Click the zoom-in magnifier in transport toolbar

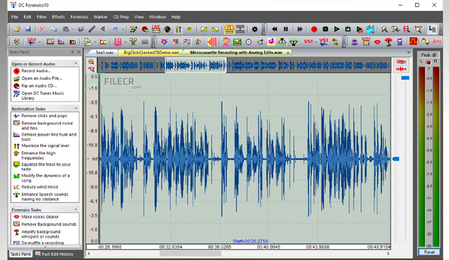[x=385, y=29]
